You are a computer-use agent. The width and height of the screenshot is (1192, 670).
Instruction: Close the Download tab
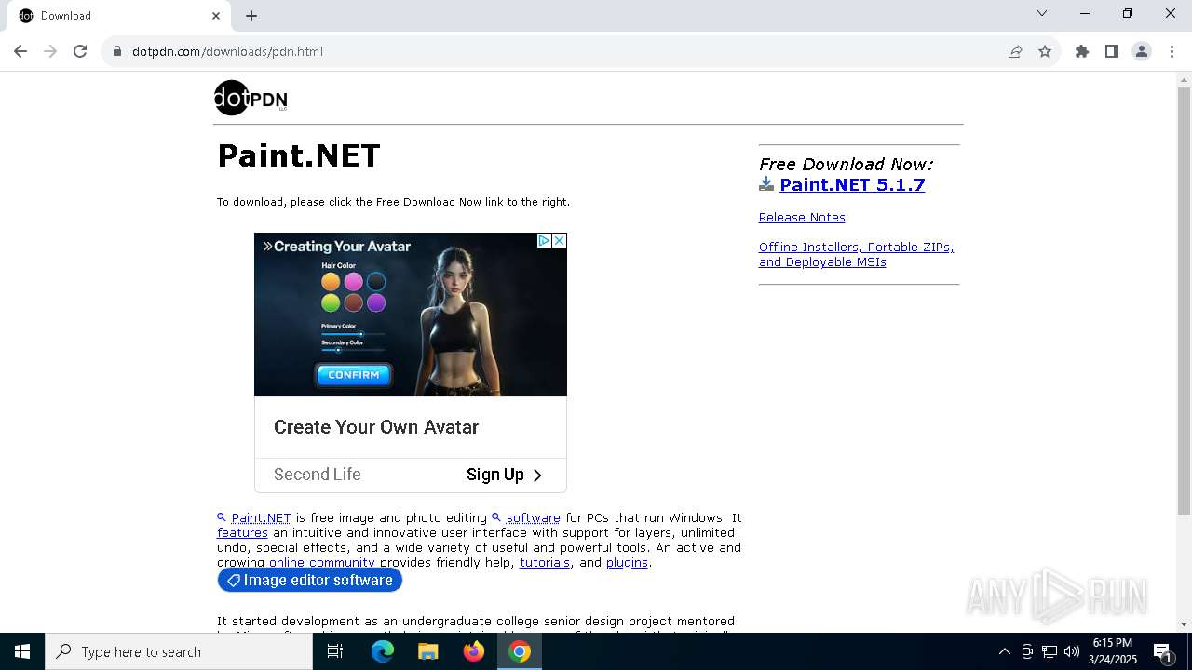tap(216, 16)
